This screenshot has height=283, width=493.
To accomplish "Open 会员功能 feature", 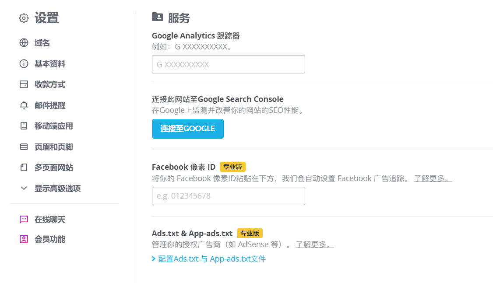I will coord(49,239).
